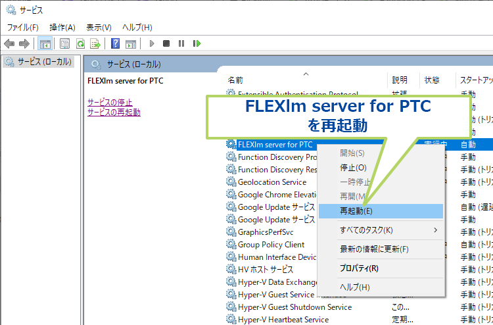
Task: Click gear icon beside Group Policy Client
Action: coord(231,245)
